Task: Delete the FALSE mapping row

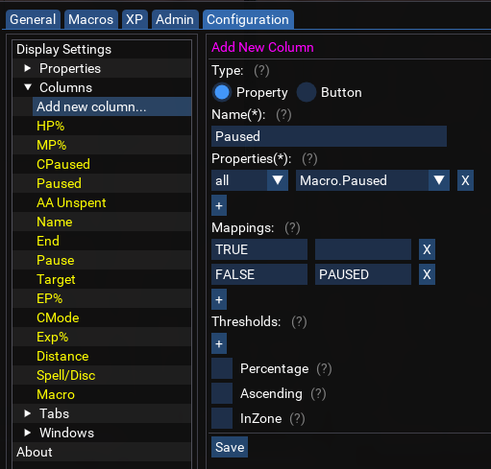Action: 427,274
